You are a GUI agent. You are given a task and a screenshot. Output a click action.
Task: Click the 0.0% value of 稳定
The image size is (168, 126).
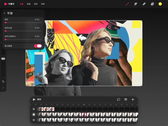[x=37, y=19]
